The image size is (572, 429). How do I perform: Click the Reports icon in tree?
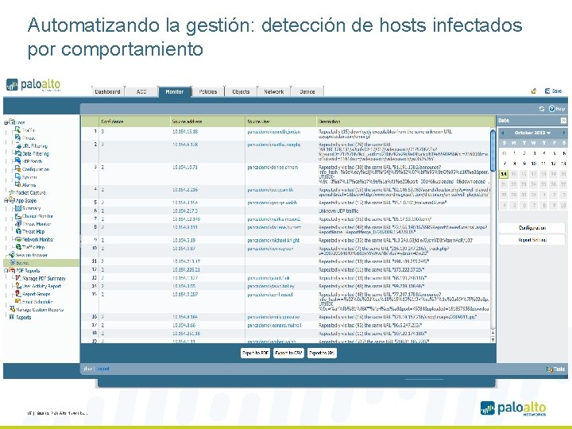(12, 317)
